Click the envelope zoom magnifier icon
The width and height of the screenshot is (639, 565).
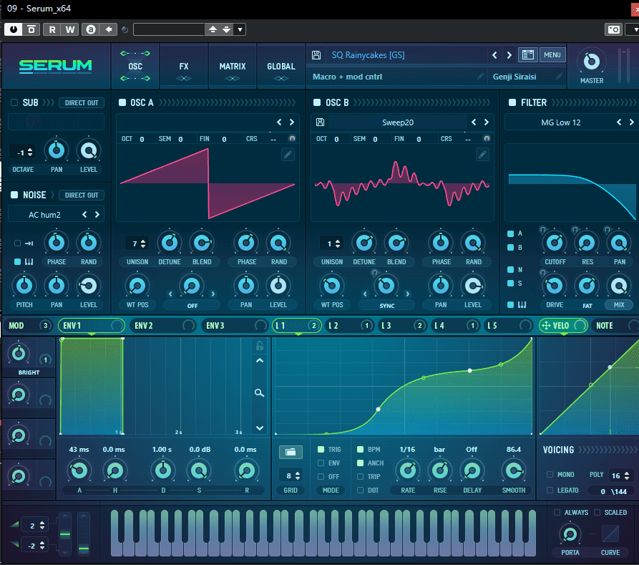[260, 392]
